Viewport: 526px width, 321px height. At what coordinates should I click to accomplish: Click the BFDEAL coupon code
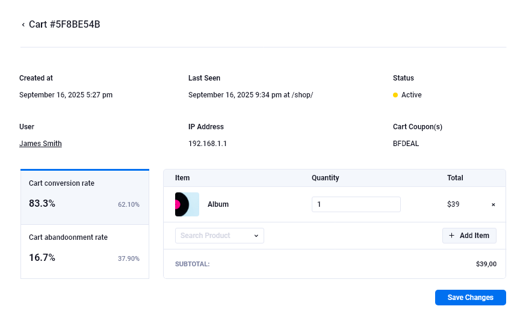click(x=406, y=144)
